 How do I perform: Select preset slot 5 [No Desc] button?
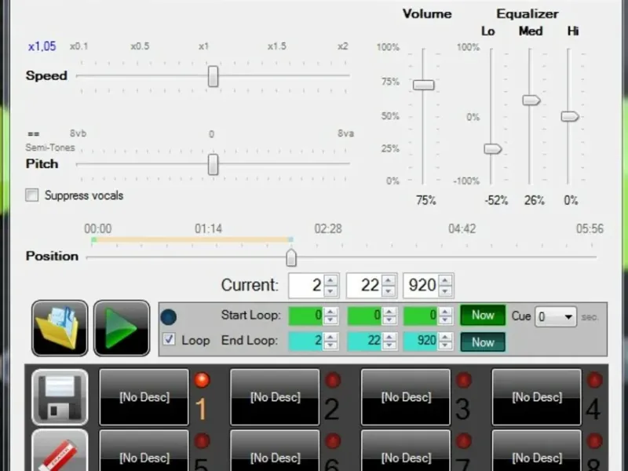pyautogui.click(x=144, y=451)
